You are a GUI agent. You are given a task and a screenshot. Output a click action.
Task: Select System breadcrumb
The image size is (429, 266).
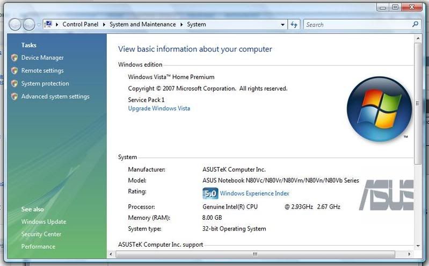(x=197, y=24)
